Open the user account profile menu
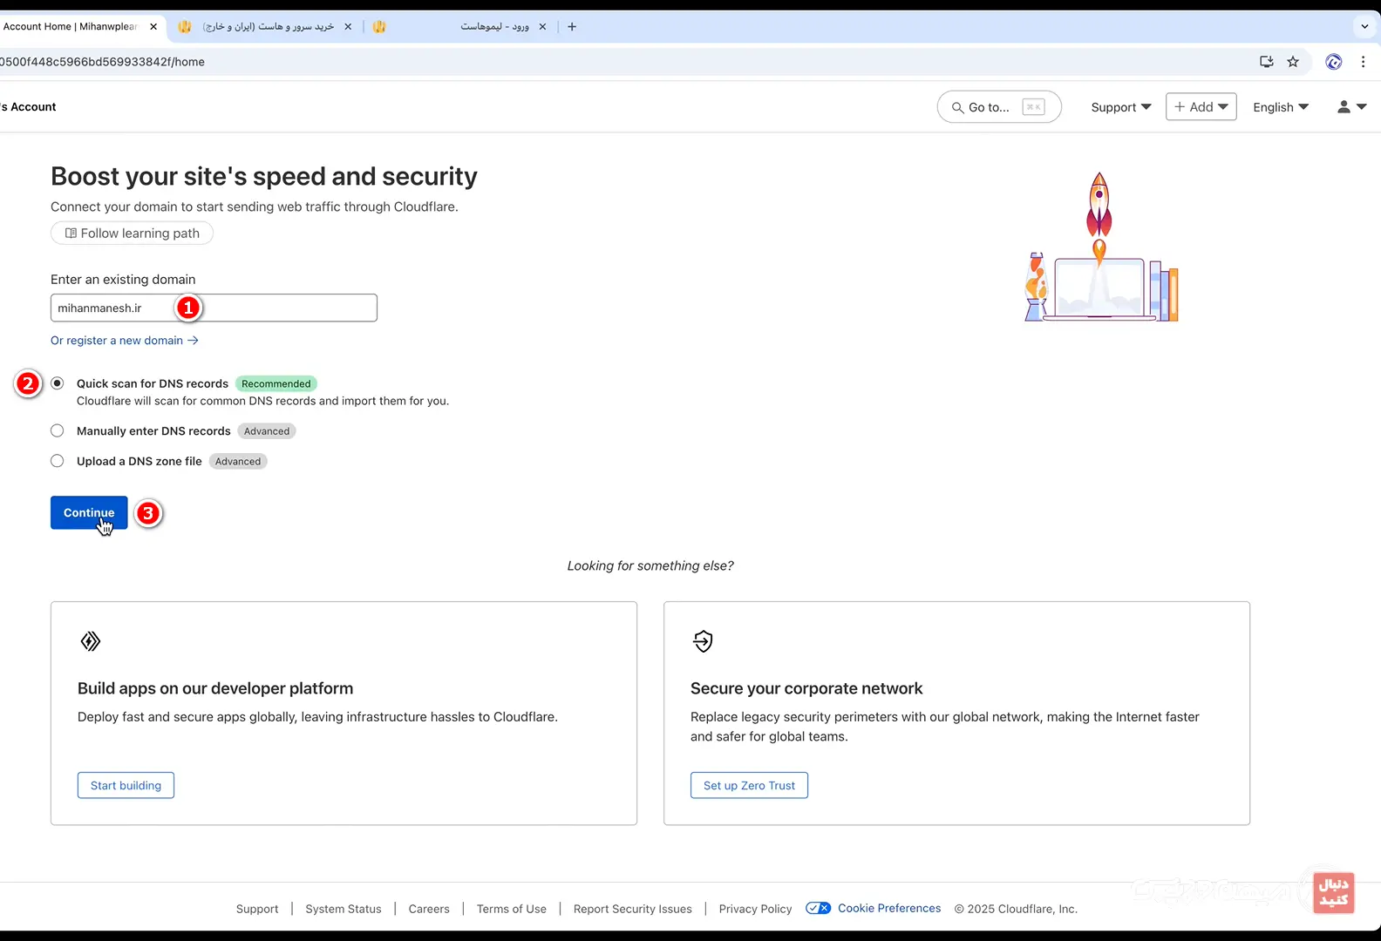Image resolution: width=1381 pixels, height=941 pixels. click(x=1351, y=106)
